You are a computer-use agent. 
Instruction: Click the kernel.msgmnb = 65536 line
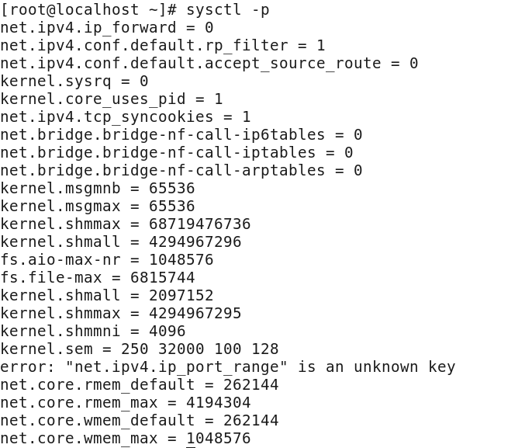point(98,189)
